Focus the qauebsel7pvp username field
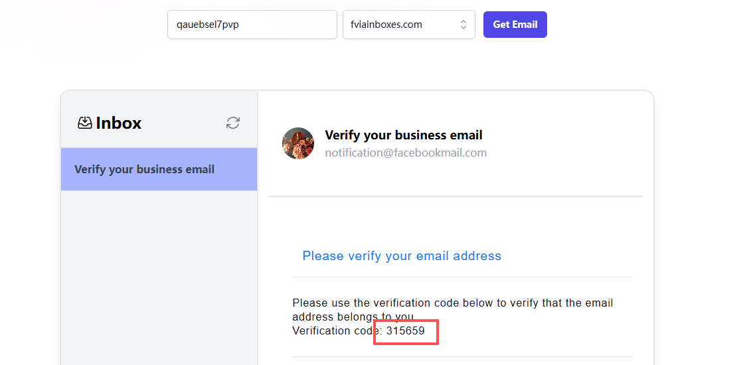 click(252, 25)
